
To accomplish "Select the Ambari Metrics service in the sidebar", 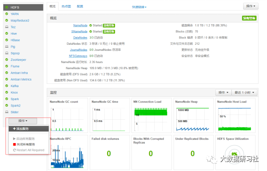I will (21, 80).
